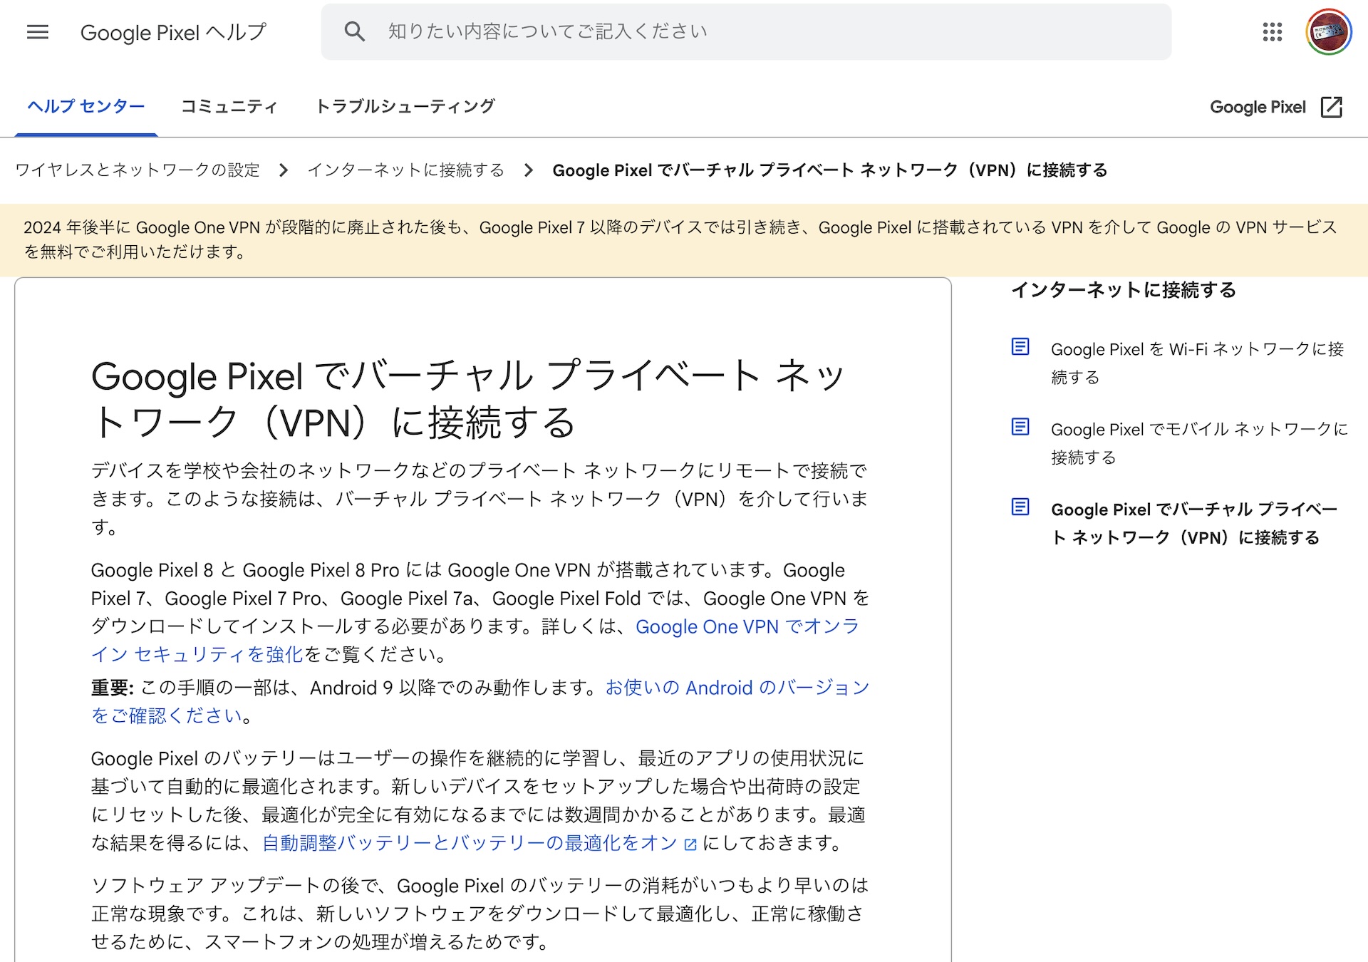Click the search magnifier icon
This screenshot has width=1368, height=962.
click(354, 31)
